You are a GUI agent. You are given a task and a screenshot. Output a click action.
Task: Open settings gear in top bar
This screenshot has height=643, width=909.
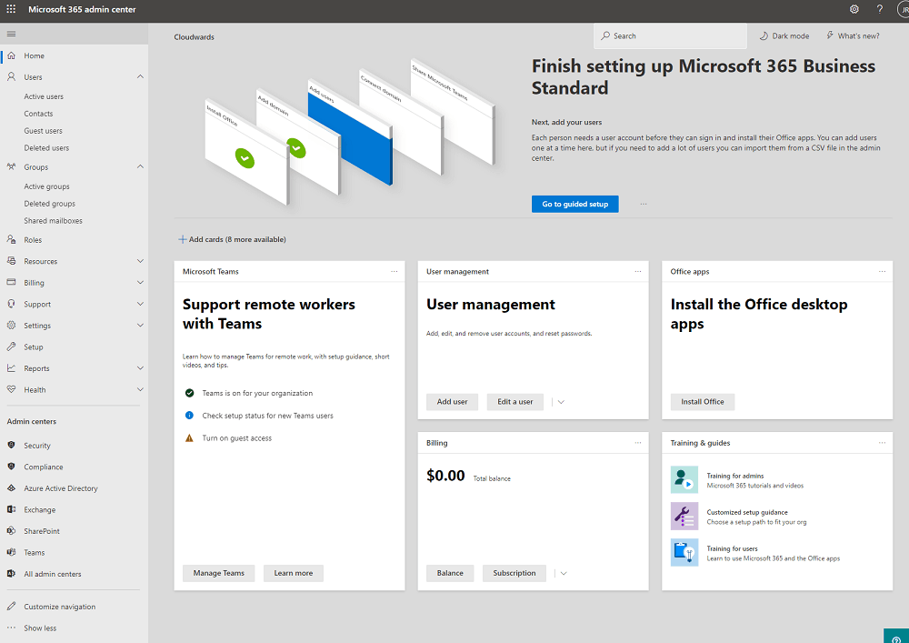click(854, 9)
